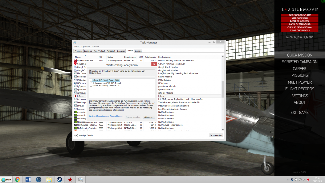Sort by the CPU column header

click(x=141, y=57)
